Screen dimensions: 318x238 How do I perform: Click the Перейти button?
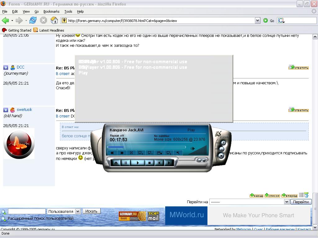point(301,202)
